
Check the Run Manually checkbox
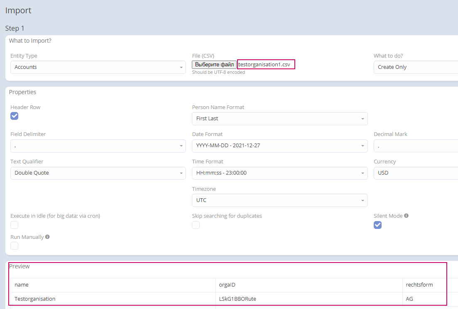[15, 246]
